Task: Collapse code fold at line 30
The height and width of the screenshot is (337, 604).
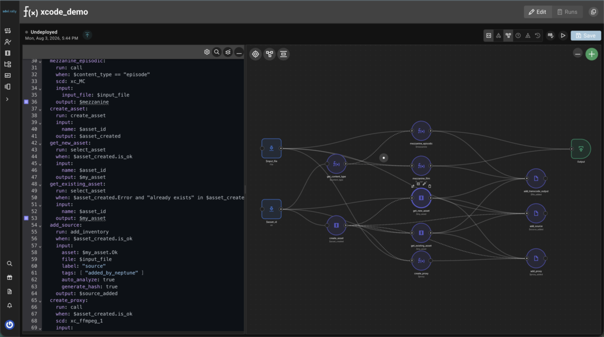Action: (40, 61)
